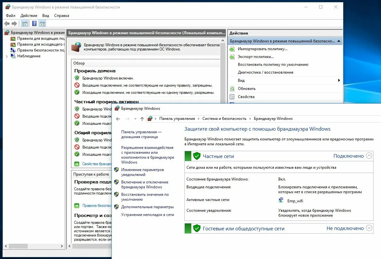The width and height of the screenshot is (381, 259).
Task: Click breadcrumb arrow after Система и безопасность
Action: coord(250,119)
